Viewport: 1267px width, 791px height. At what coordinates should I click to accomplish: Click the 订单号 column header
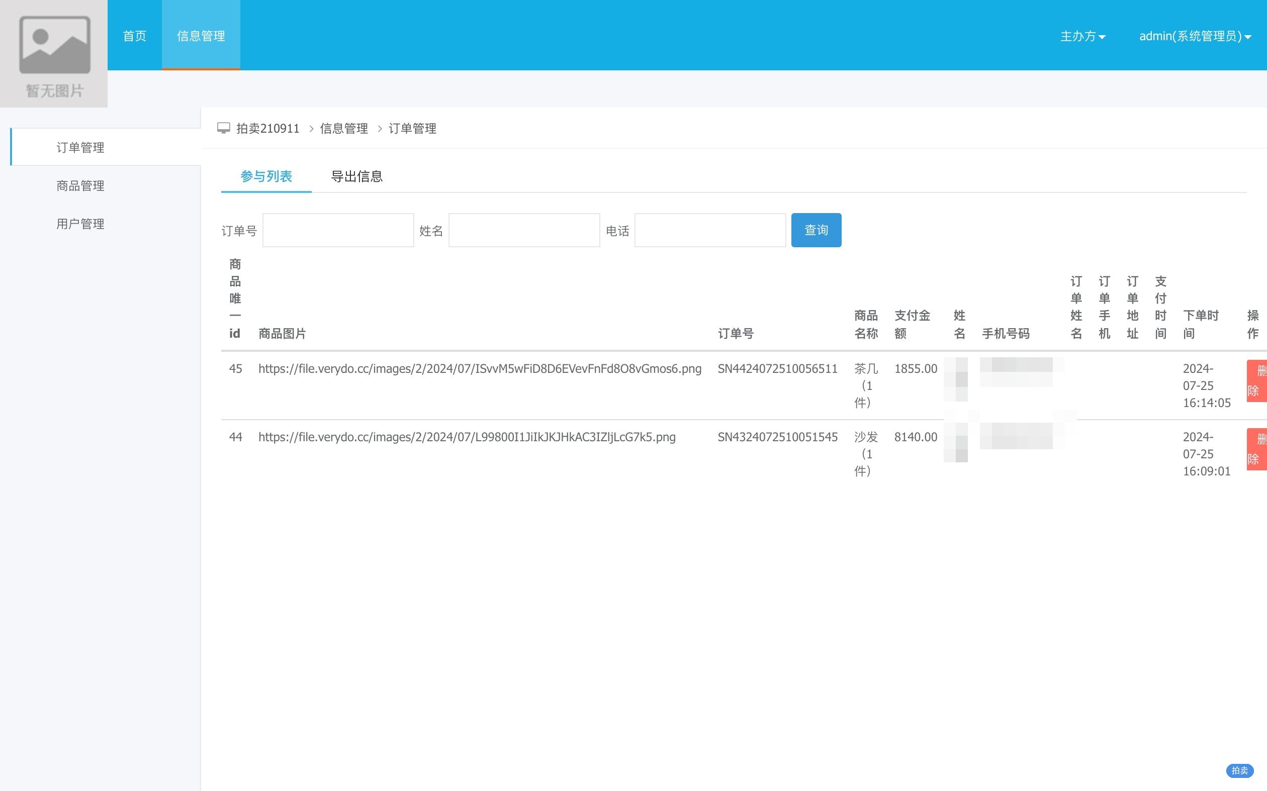click(x=735, y=333)
